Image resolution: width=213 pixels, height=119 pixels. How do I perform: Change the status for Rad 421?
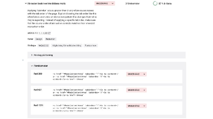(x=136, y=90)
